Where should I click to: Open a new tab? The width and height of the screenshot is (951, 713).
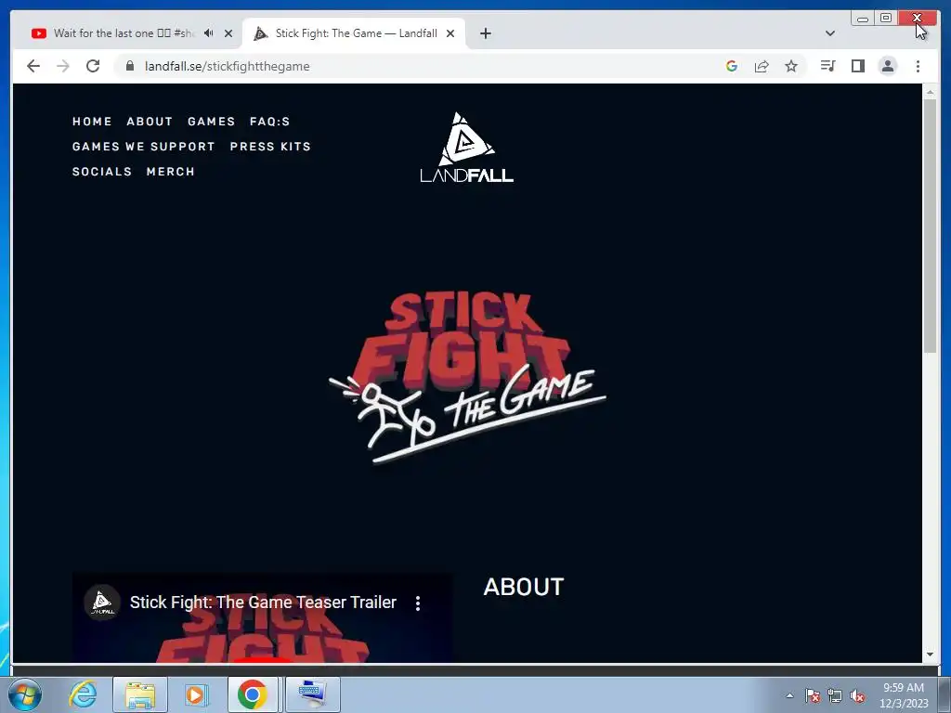click(x=485, y=33)
